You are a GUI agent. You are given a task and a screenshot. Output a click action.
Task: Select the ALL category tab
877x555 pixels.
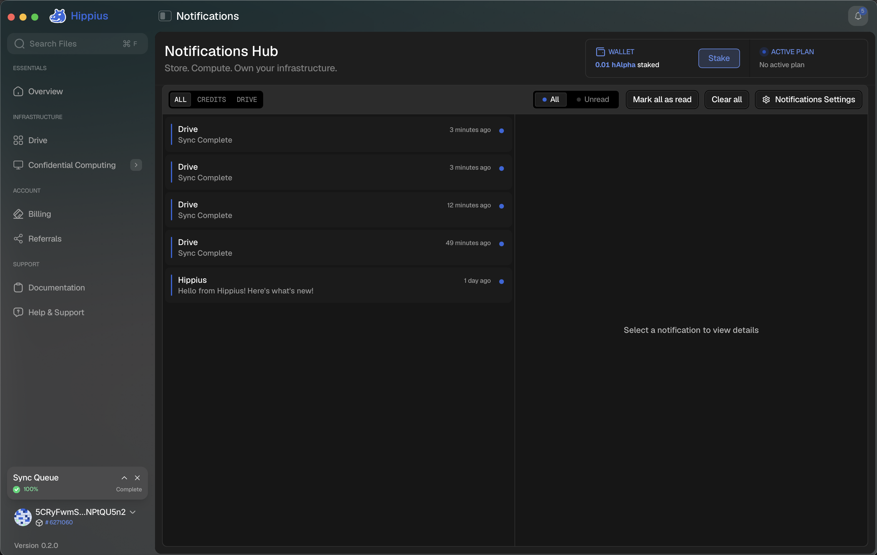click(x=180, y=99)
